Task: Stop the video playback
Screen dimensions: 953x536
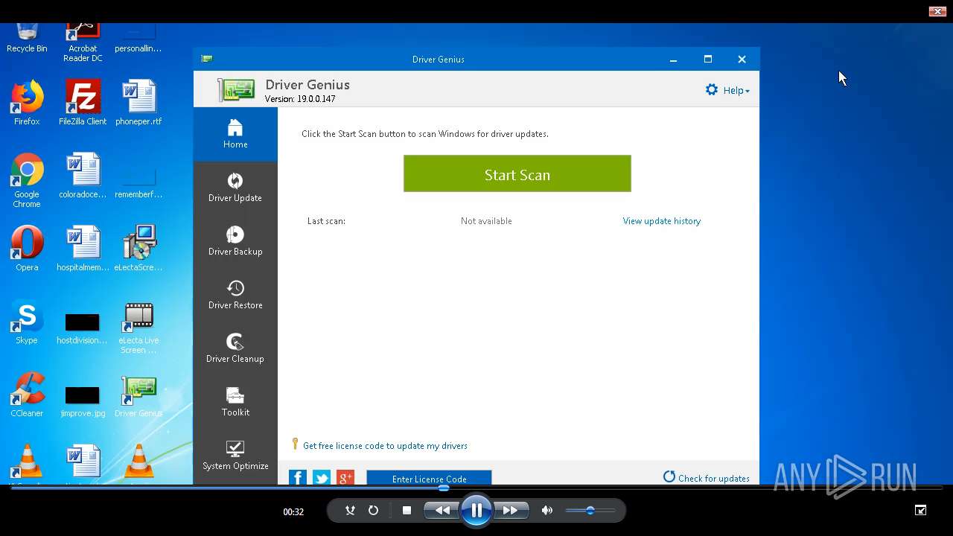Action: 407,510
